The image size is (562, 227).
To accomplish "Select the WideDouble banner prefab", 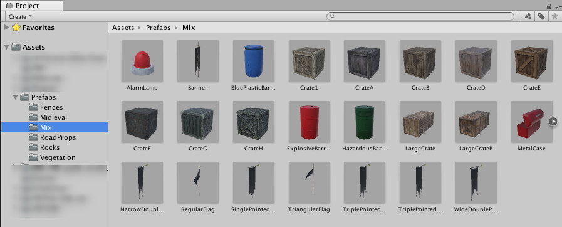I will (x=476, y=182).
